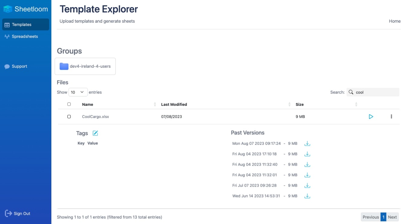Check the CoolCargo.xlsx row checkbox
The image size is (404, 224).
[x=69, y=117]
